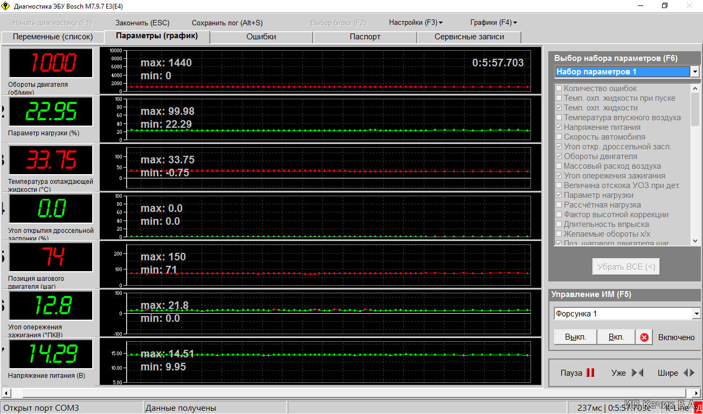Widen graph scale with Шире arrows

pos(676,372)
